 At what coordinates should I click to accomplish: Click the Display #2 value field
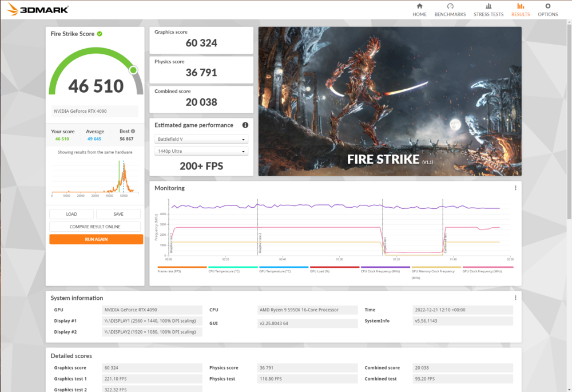[152, 332]
